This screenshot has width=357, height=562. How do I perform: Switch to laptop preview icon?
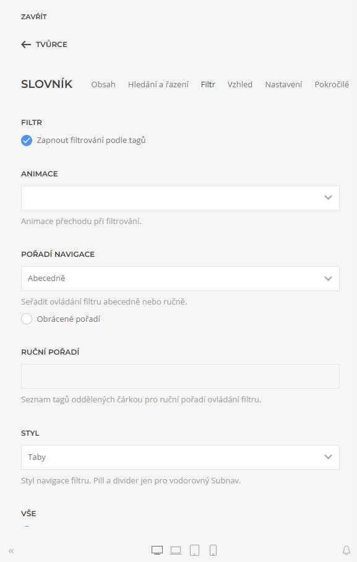pos(176,550)
